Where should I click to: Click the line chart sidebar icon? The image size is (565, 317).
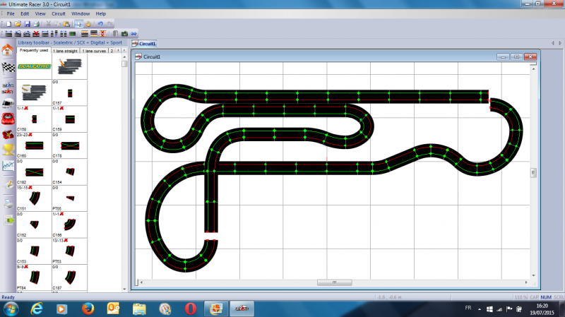click(8, 166)
